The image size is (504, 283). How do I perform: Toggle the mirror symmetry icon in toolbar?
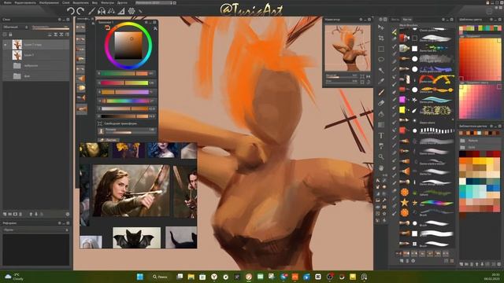tap(102, 11)
